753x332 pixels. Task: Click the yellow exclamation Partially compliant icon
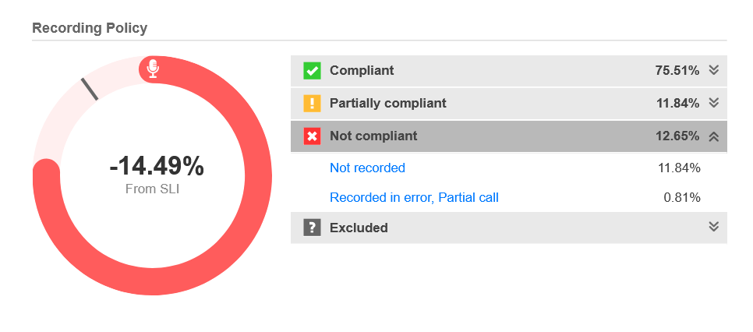312,103
